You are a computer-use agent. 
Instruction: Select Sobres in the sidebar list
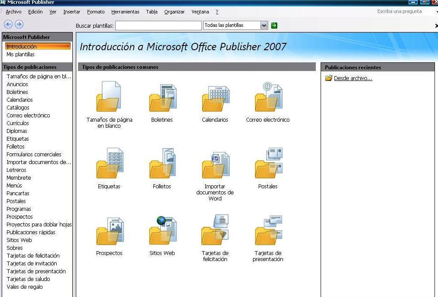point(15,248)
